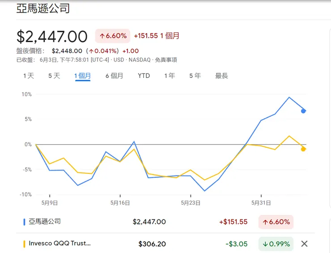
Task: Click the blue Amazon endpoint dot on chart
Action: 303,111
